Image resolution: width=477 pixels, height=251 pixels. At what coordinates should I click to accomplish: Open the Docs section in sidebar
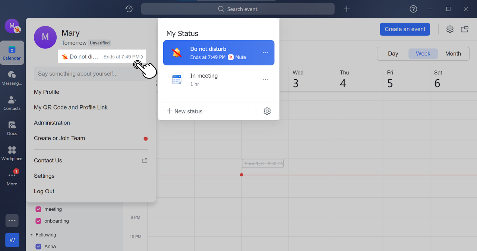pos(12,128)
